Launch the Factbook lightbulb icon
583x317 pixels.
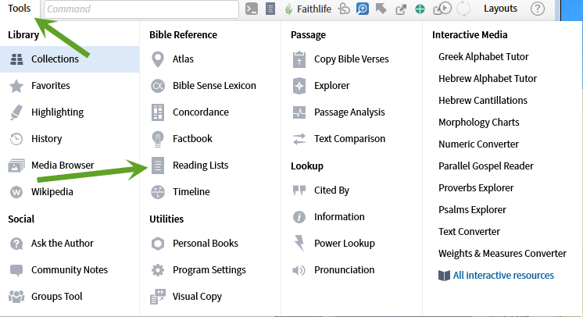158,139
